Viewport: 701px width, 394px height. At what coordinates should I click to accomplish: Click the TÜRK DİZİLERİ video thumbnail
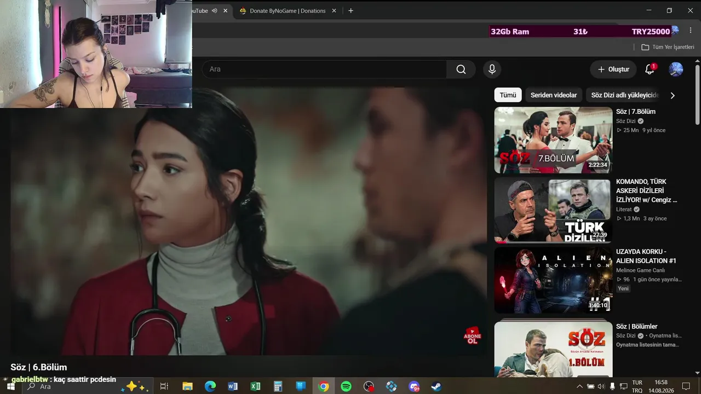[553, 210]
